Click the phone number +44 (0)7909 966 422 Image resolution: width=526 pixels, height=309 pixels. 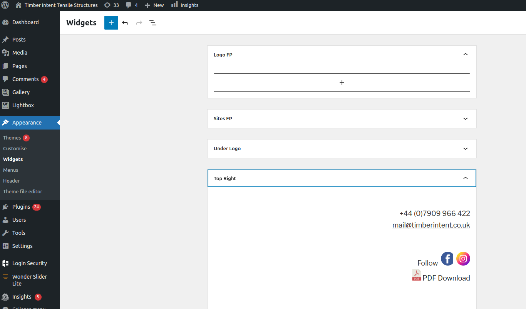tap(435, 213)
